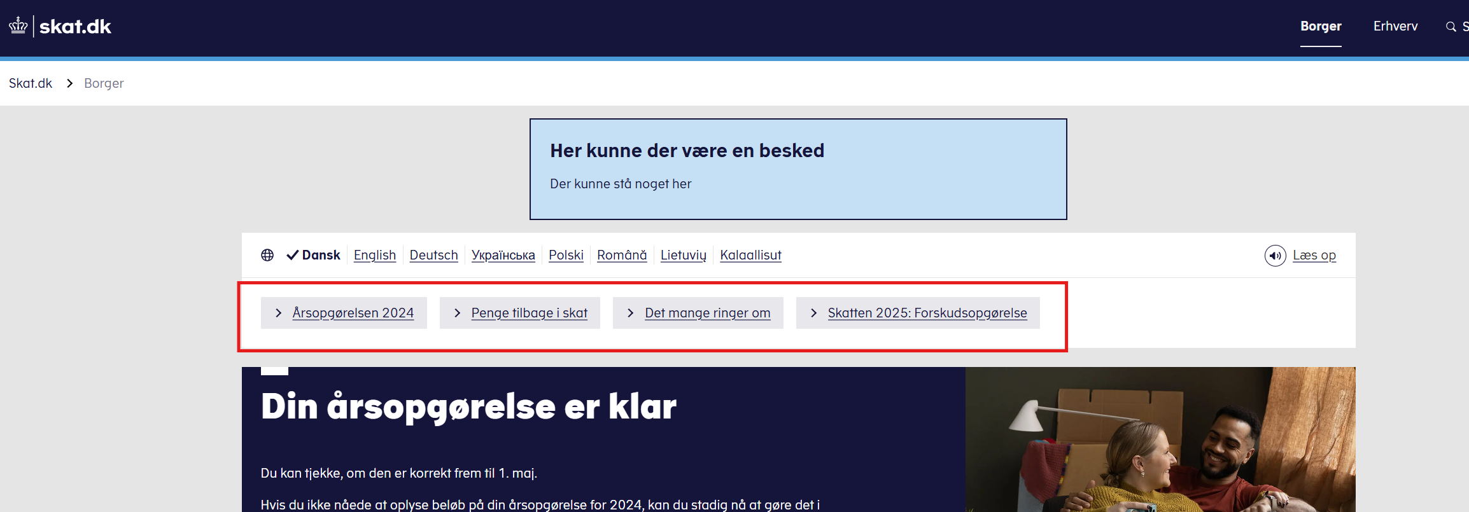Click the breadcrumb chevron after Skat.dk
1469x512 pixels.
tap(69, 83)
